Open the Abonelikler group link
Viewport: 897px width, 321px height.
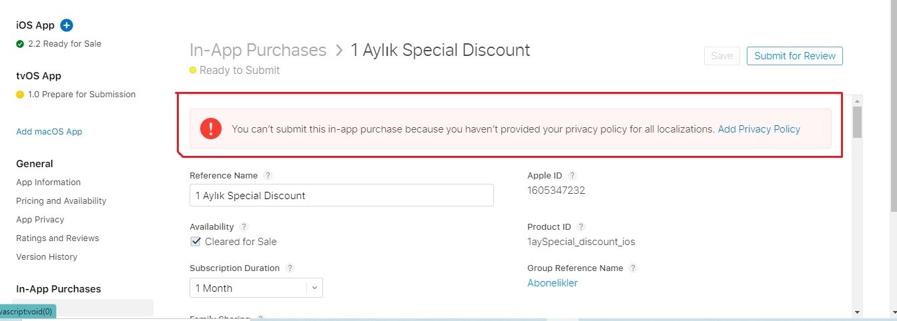[552, 283]
